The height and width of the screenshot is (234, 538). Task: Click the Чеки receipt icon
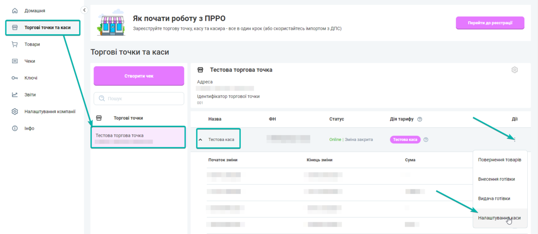[x=15, y=61]
